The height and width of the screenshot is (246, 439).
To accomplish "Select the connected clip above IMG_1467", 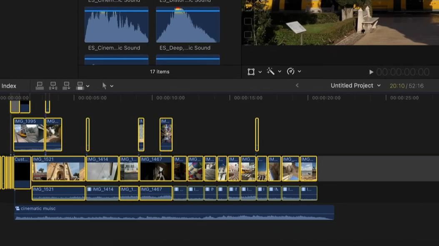I will 166,134.
